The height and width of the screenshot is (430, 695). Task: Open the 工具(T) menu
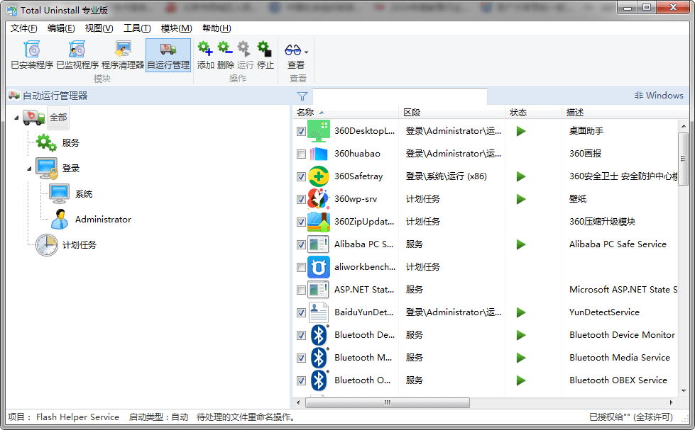pos(137,28)
